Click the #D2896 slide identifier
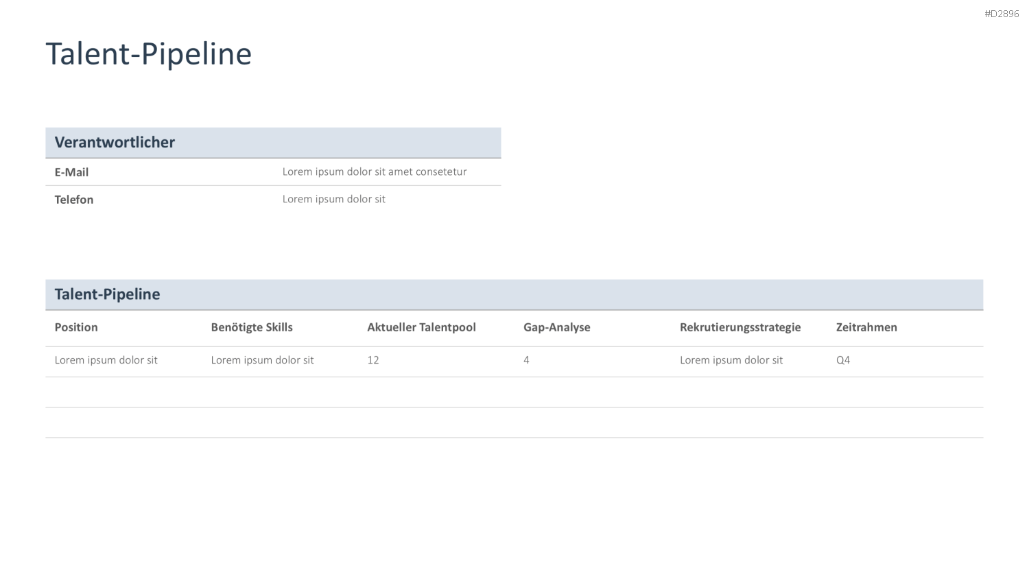 [1002, 14]
